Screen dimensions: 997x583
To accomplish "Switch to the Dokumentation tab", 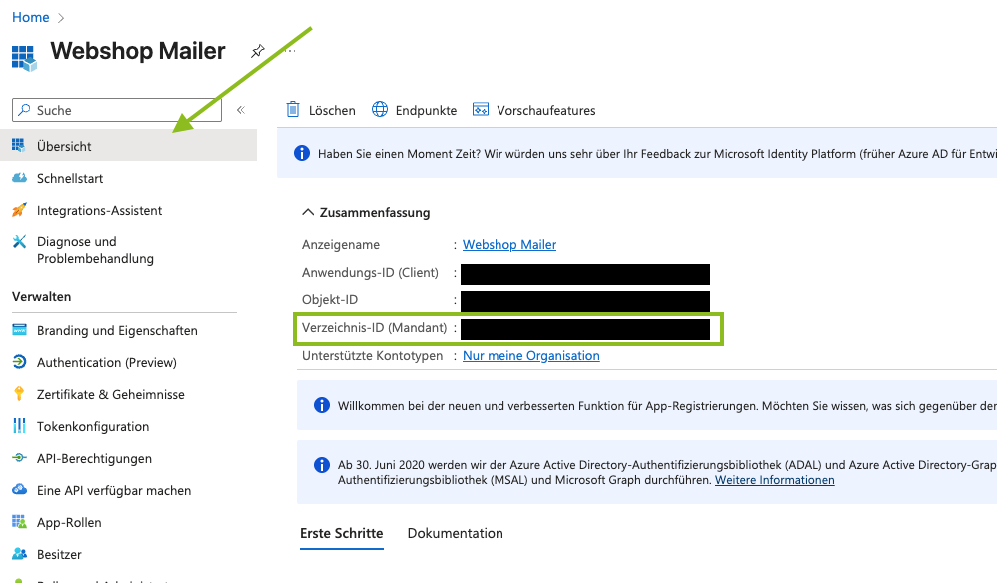I will coord(455,533).
